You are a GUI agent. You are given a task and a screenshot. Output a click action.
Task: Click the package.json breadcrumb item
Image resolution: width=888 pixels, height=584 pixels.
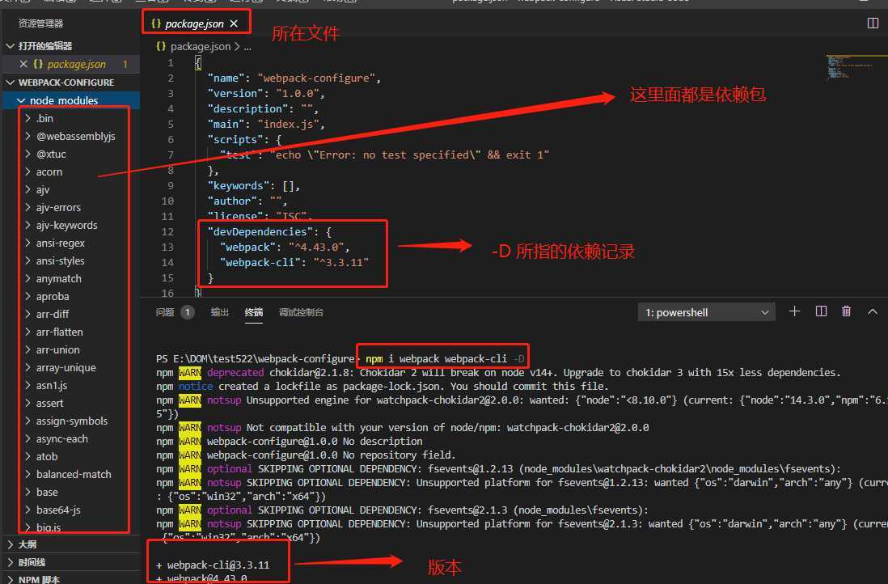(x=201, y=46)
